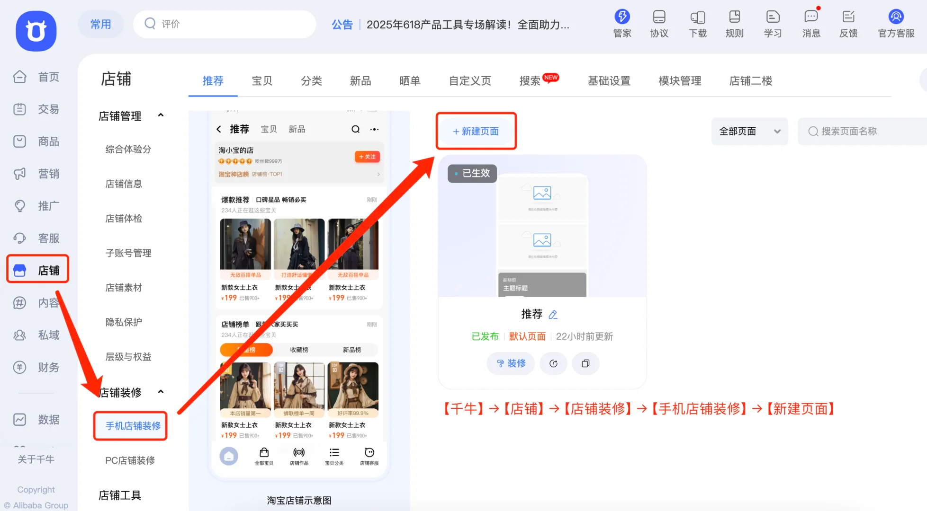Open the 全部页面 dropdown
Viewport: 927px width, 511px height.
tap(749, 131)
